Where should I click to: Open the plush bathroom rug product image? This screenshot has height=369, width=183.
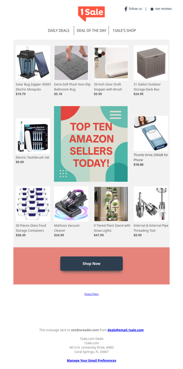[71, 63]
